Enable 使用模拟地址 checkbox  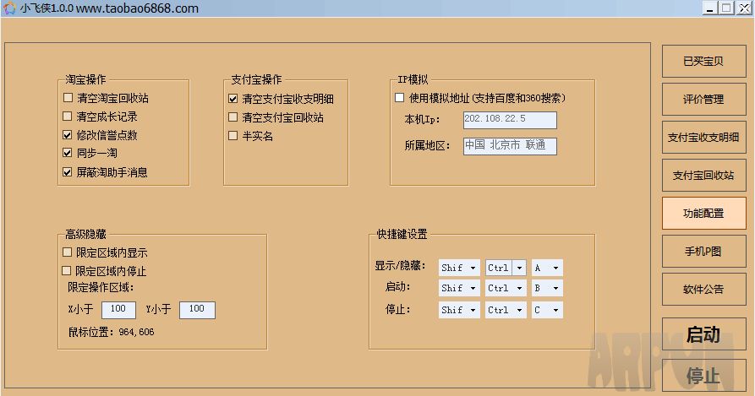400,98
